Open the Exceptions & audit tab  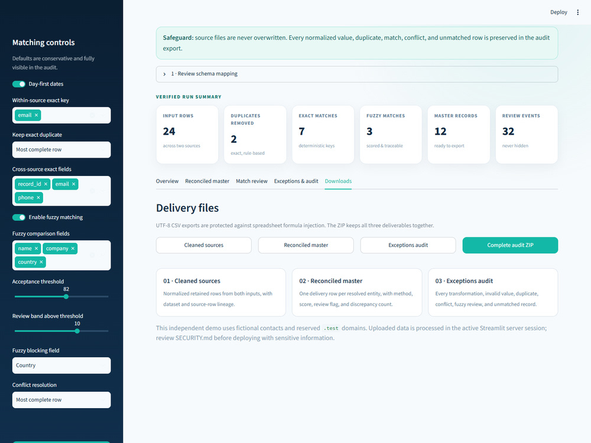pos(296,181)
